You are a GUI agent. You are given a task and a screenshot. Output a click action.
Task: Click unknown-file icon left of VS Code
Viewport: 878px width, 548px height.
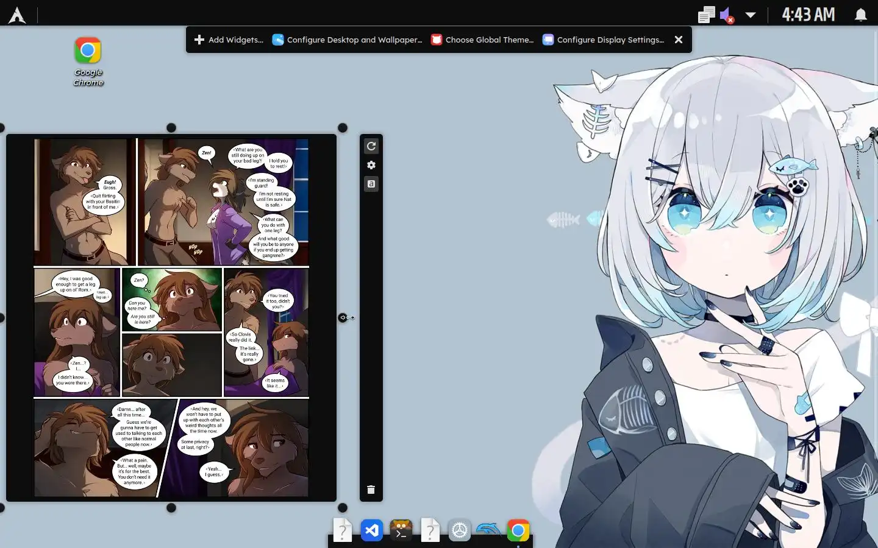click(342, 530)
